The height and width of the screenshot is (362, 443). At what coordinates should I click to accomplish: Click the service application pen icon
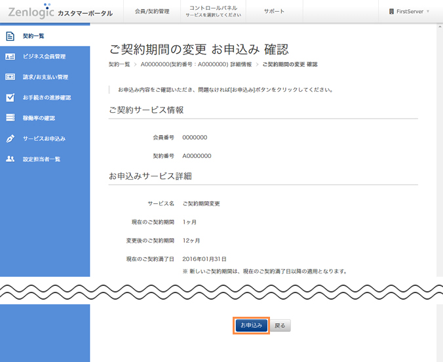[x=10, y=139]
